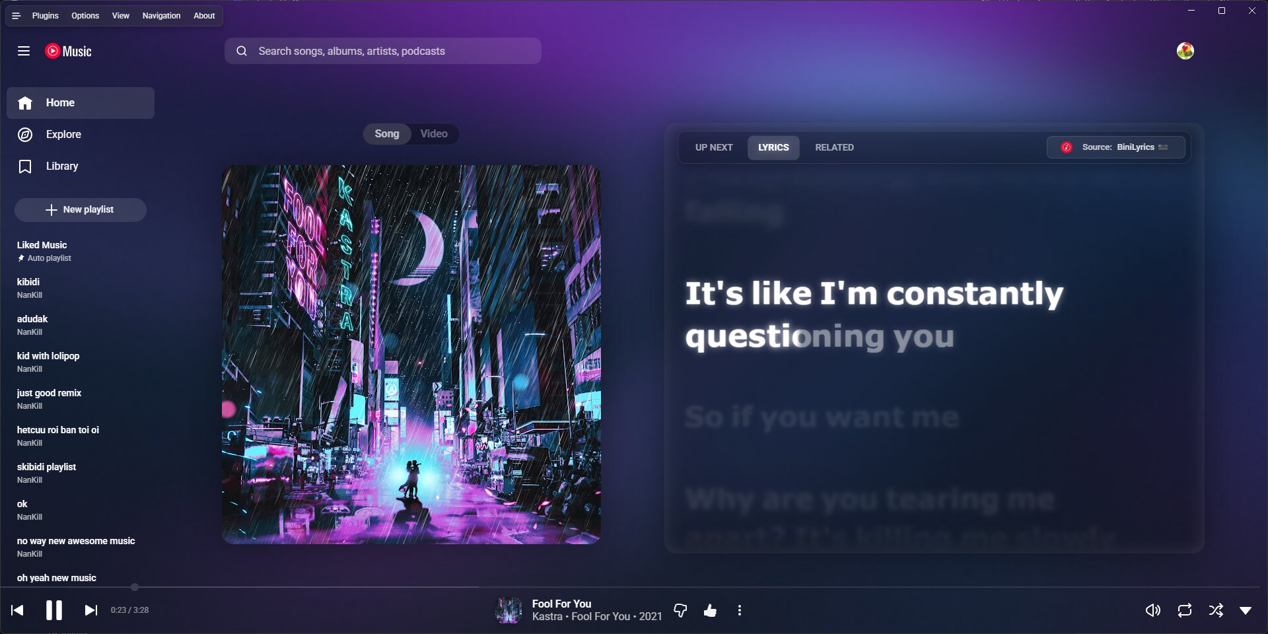Viewport: 1268px width, 634px height.
Task: Toggle repeat mode
Action: coord(1185,610)
